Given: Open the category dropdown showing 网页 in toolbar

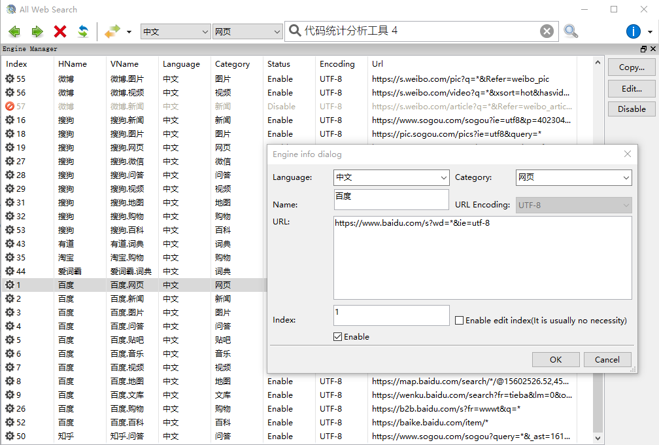Looking at the screenshot, I should (247, 31).
